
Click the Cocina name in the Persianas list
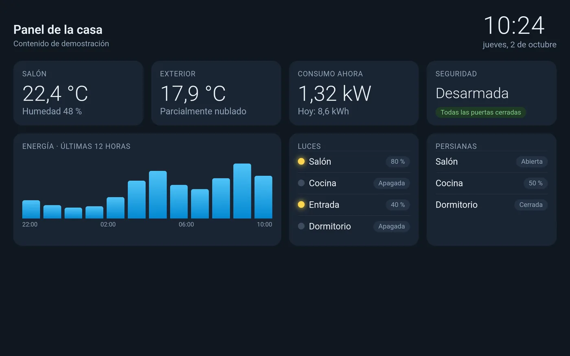pos(449,183)
